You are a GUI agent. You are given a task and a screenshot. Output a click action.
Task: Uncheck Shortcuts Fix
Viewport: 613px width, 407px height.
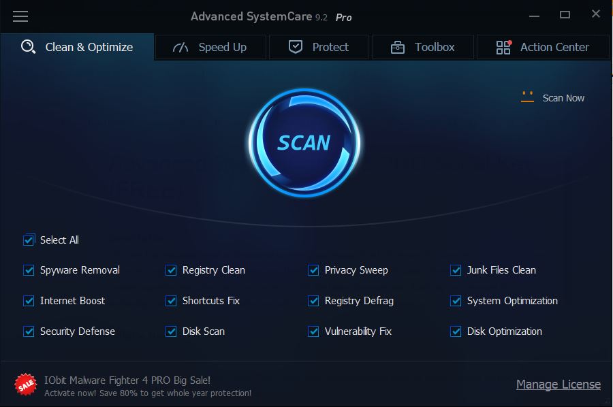point(171,301)
